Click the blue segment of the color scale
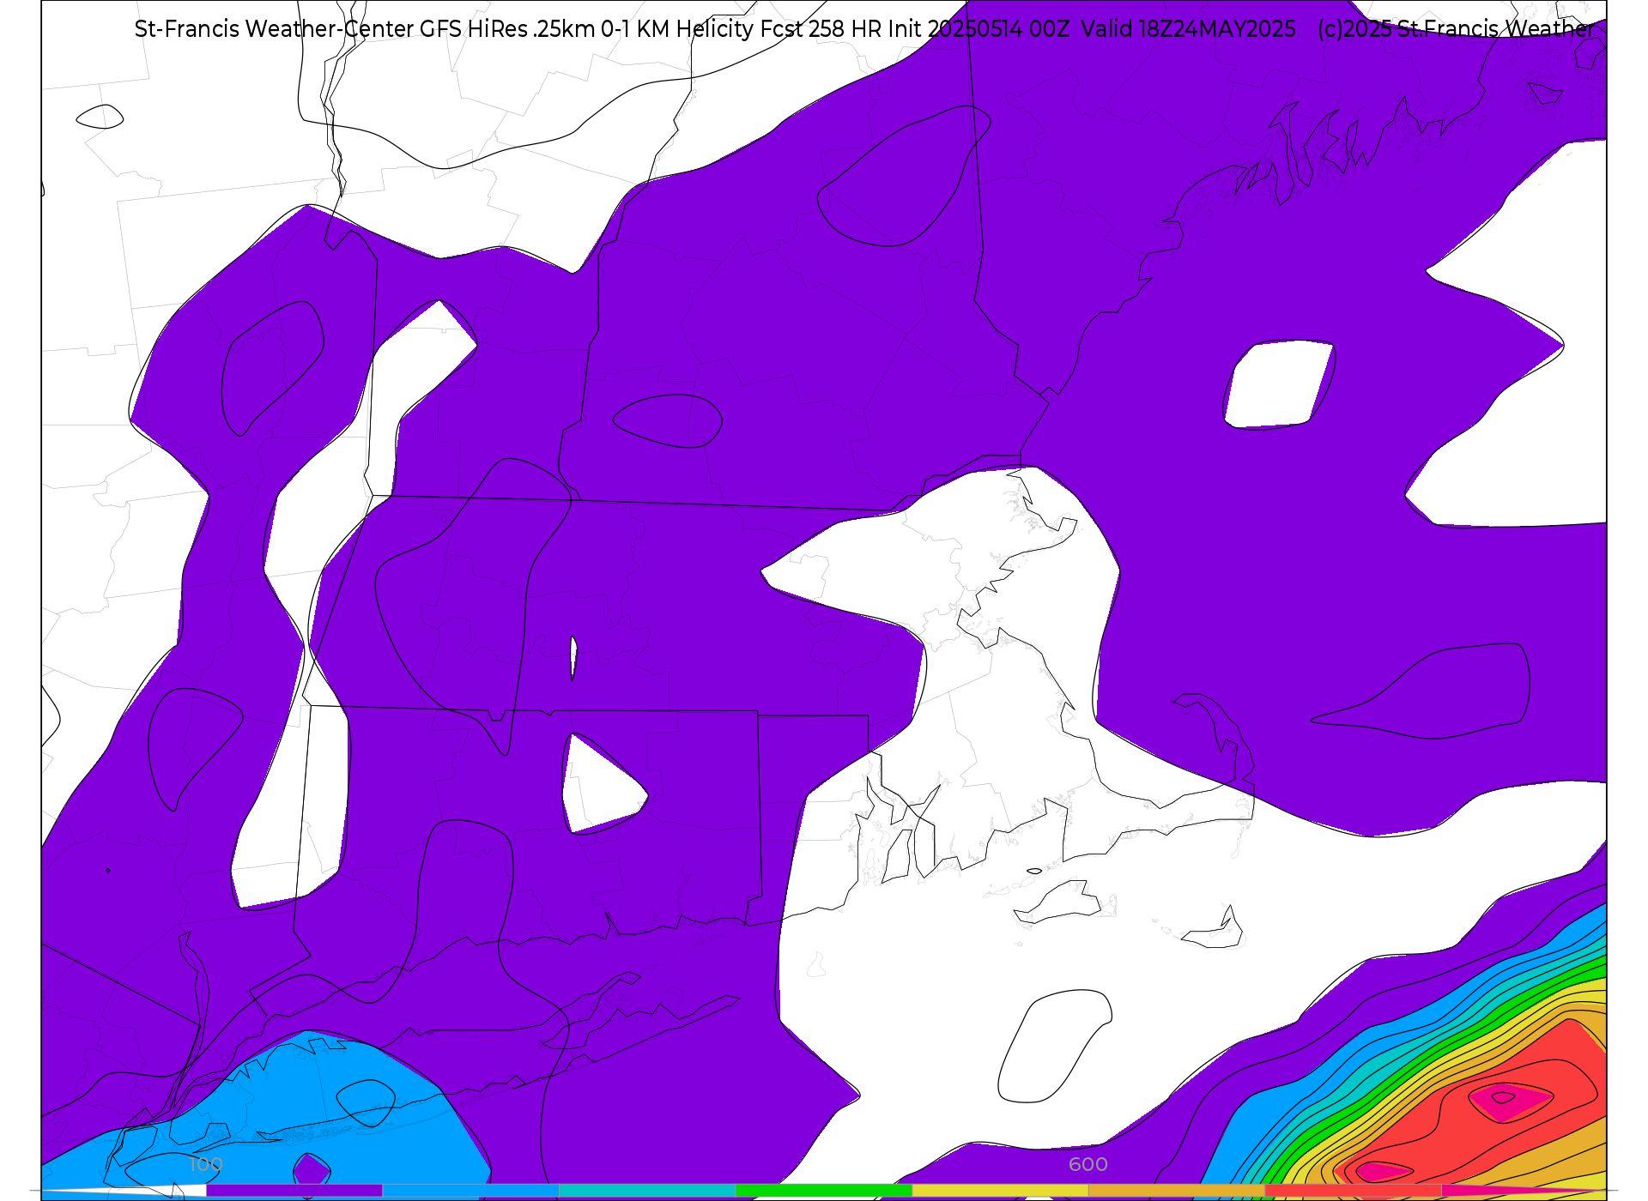 470,1191
